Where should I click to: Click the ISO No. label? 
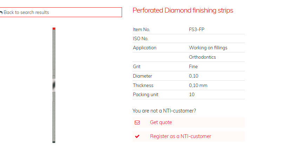pos(141,38)
